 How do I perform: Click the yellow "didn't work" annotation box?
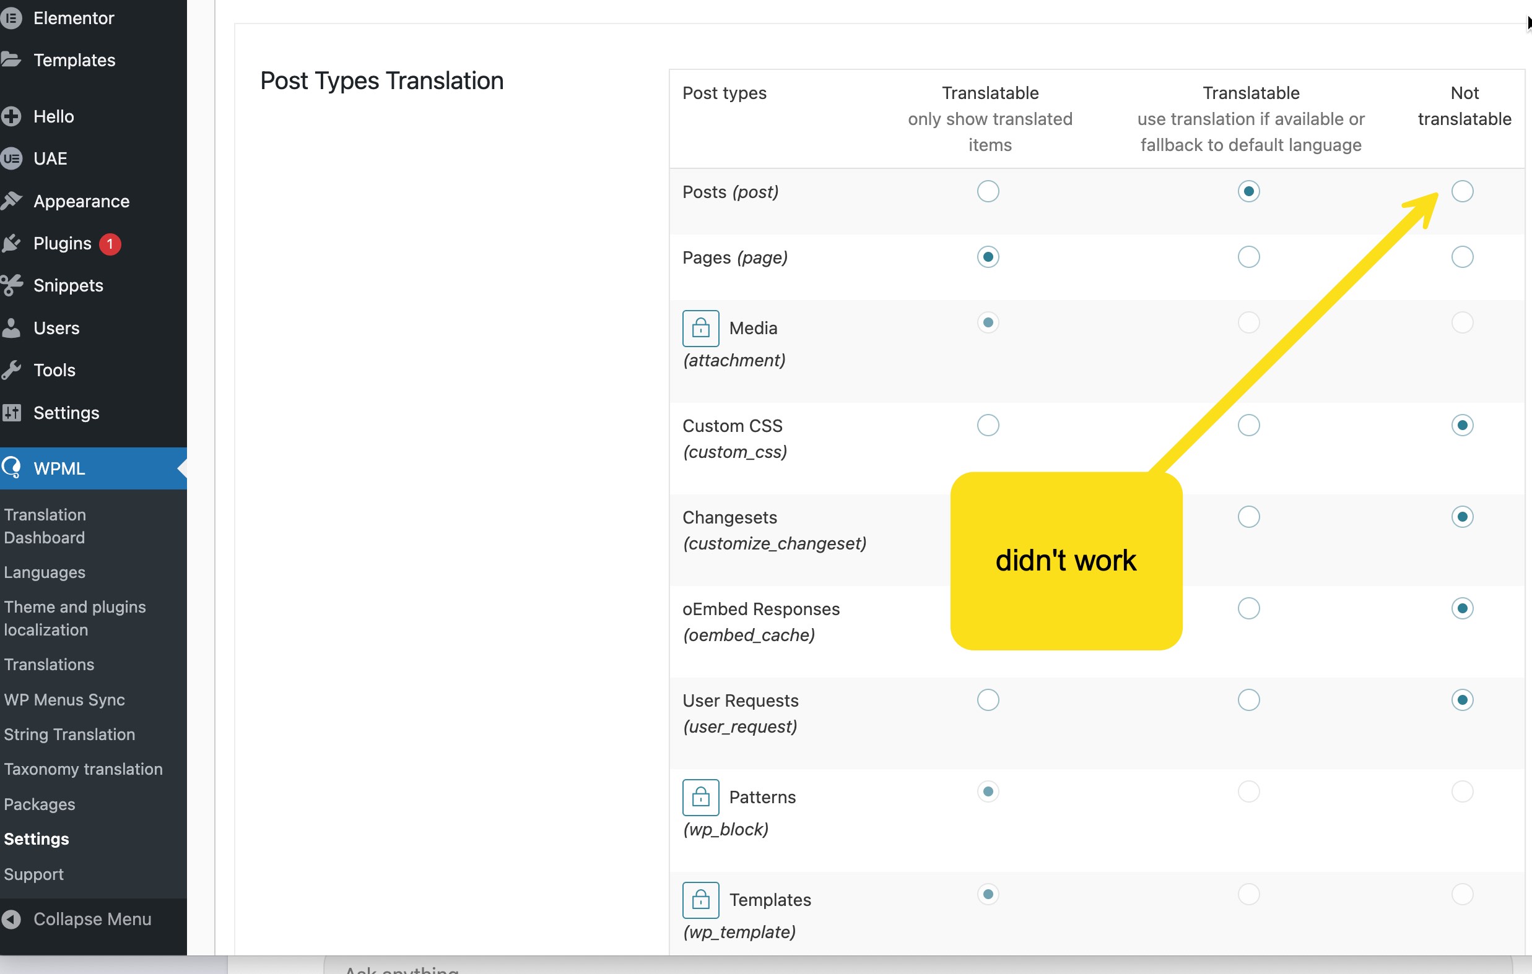coord(1066,561)
